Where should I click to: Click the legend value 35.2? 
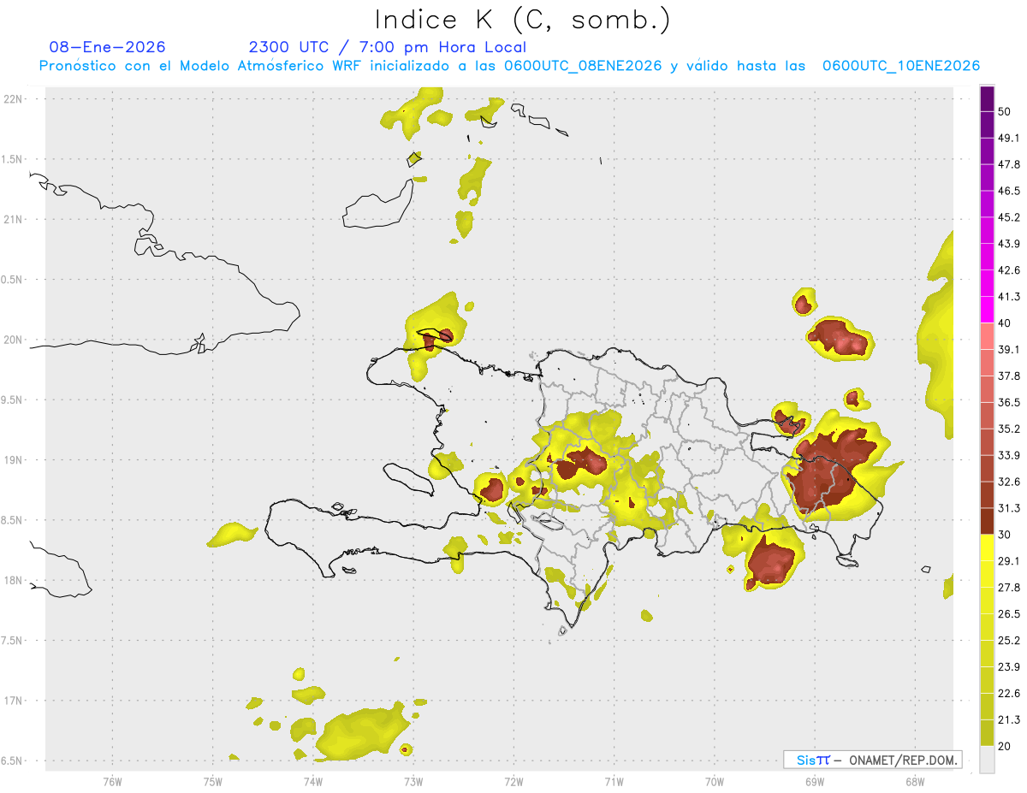(1009, 429)
